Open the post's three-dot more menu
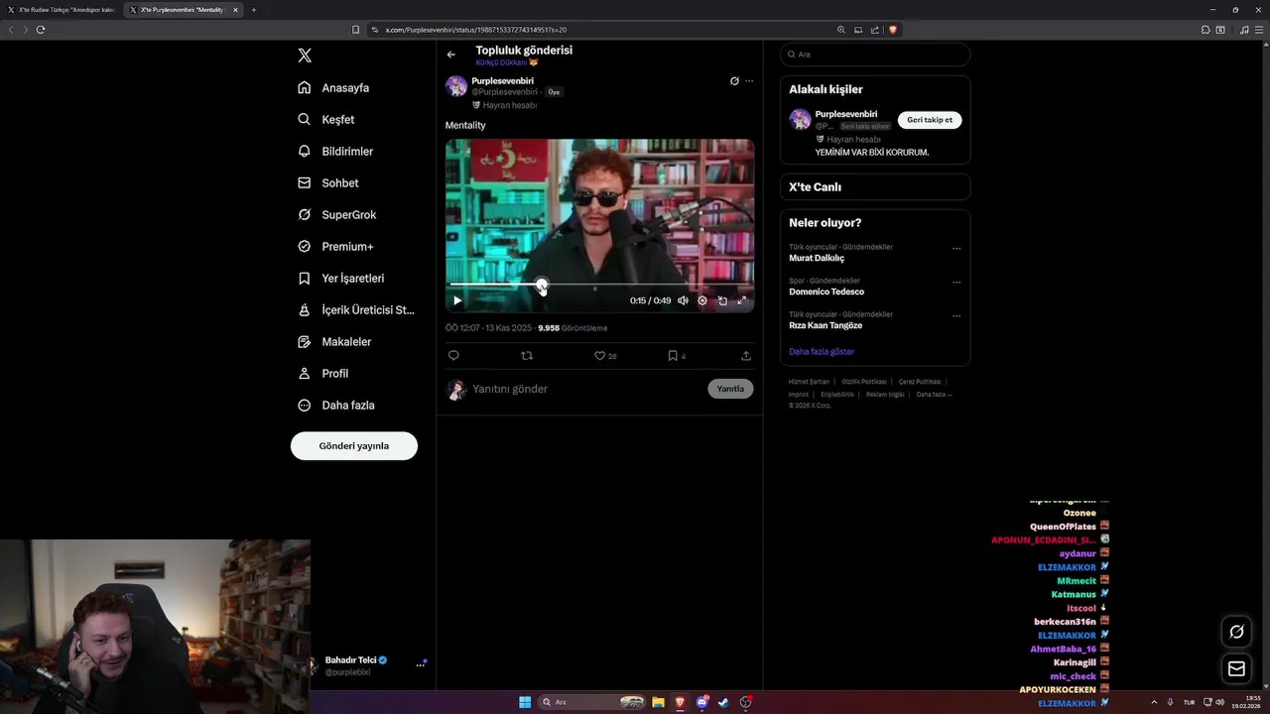This screenshot has height=714, width=1270. (749, 80)
